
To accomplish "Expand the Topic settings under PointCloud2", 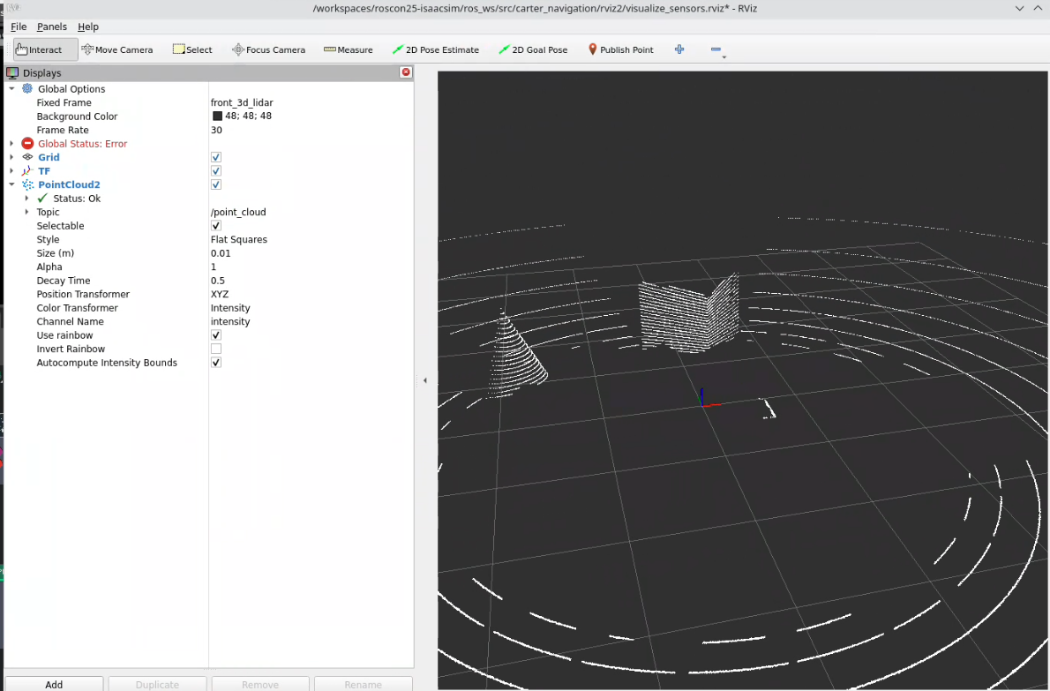I will coord(26,212).
